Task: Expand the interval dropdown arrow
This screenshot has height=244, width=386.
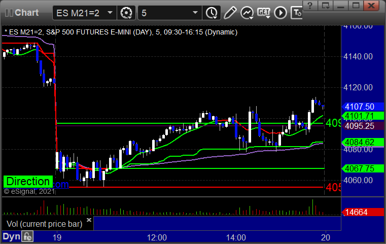Action: [195, 13]
